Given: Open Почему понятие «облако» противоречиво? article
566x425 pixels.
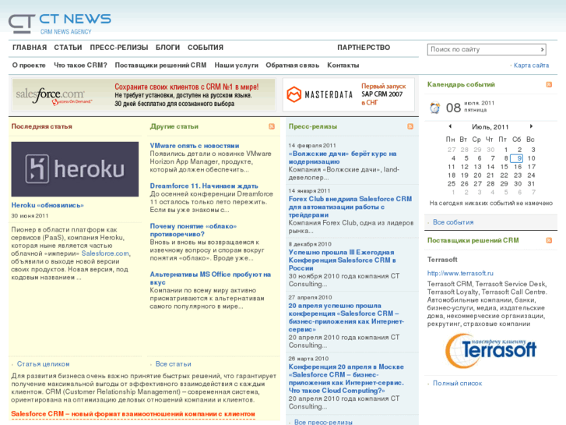Looking at the screenshot, I should coord(193,230).
